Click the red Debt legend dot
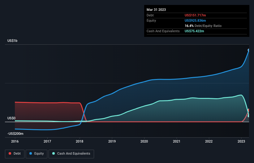Screen dimensions: 254x163 (x=10, y=153)
